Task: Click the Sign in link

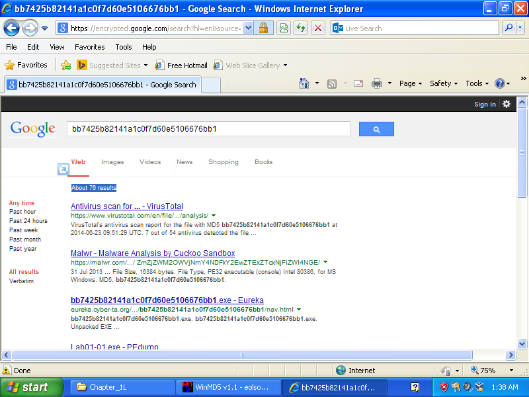Action: click(x=485, y=105)
